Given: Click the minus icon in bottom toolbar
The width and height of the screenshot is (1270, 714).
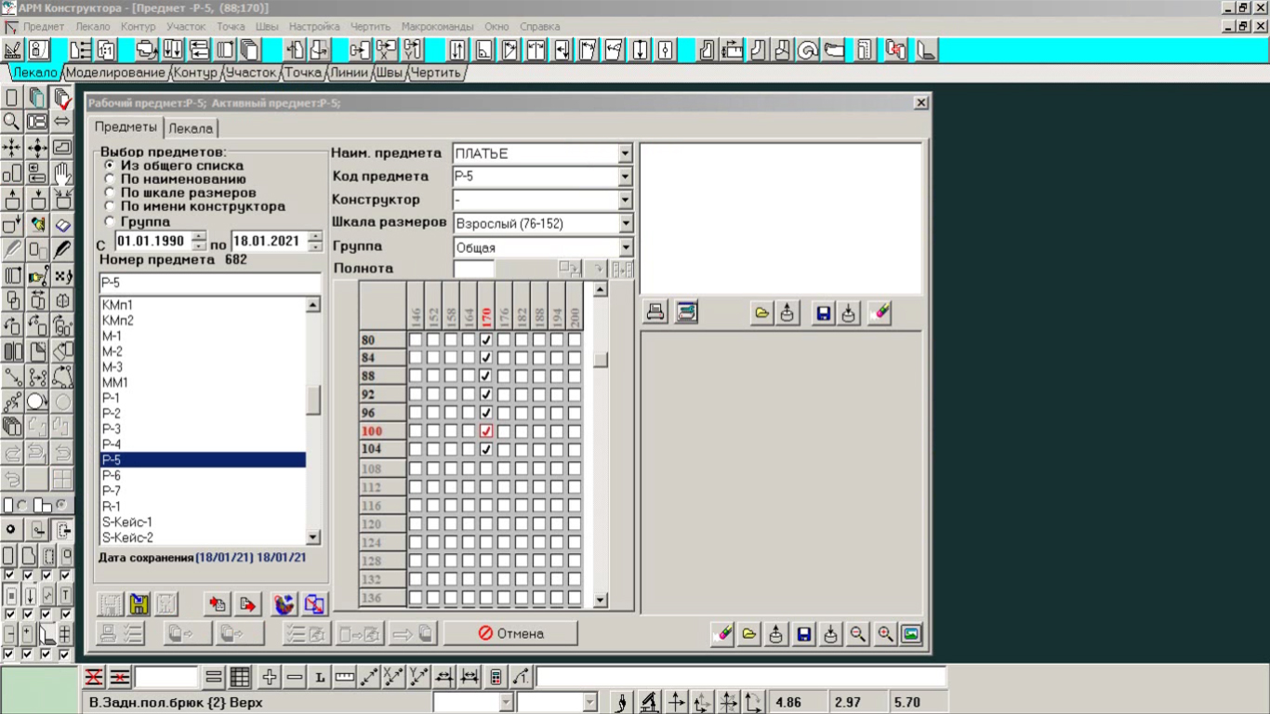Looking at the screenshot, I should coord(295,677).
